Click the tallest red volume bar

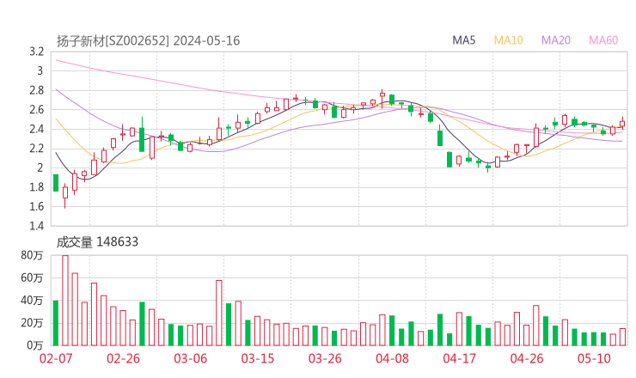click(x=65, y=301)
